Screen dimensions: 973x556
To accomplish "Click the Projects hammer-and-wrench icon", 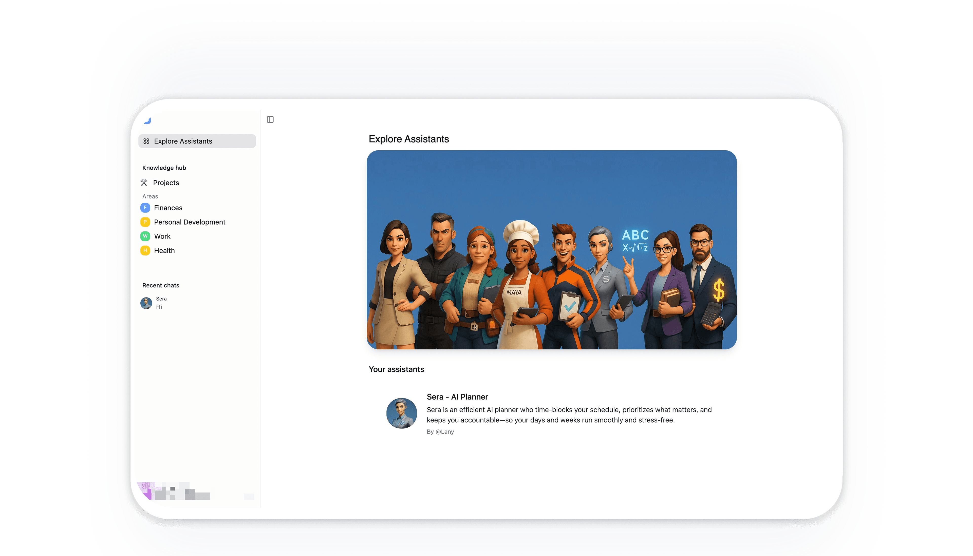I will pyautogui.click(x=144, y=183).
